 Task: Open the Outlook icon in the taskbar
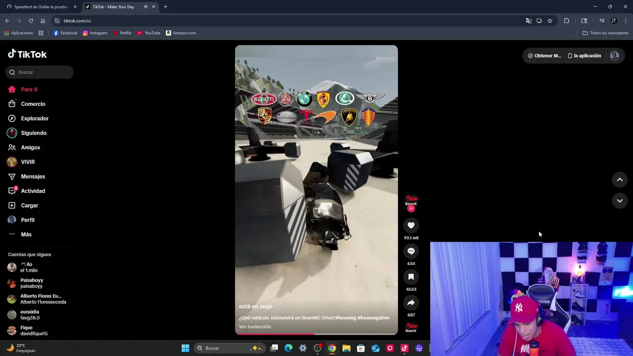click(x=375, y=348)
